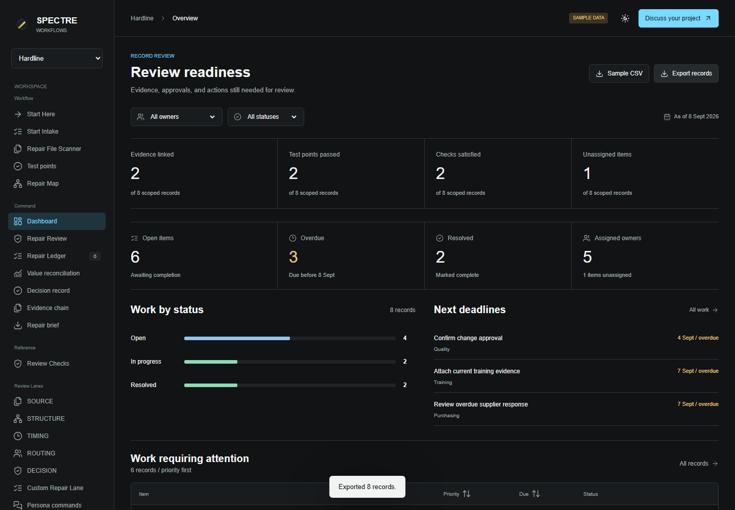This screenshot has width=735, height=510.
Task: Click the Open status progress bar
Action: (x=290, y=338)
